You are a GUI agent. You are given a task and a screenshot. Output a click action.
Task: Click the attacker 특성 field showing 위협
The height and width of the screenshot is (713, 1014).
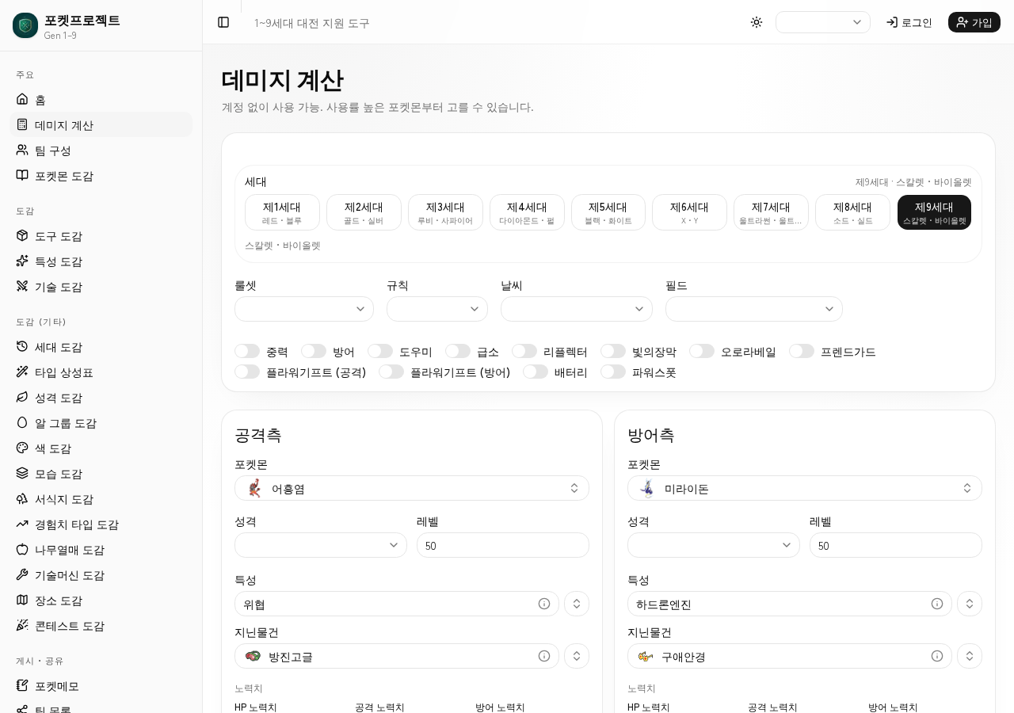tap(397, 604)
